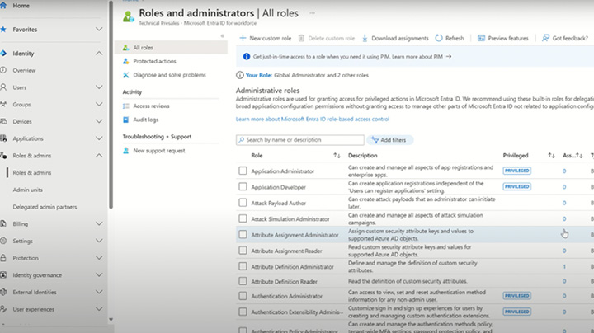Click the Got feedback person icon
This screenshot has width=594, height=333.
545,38
